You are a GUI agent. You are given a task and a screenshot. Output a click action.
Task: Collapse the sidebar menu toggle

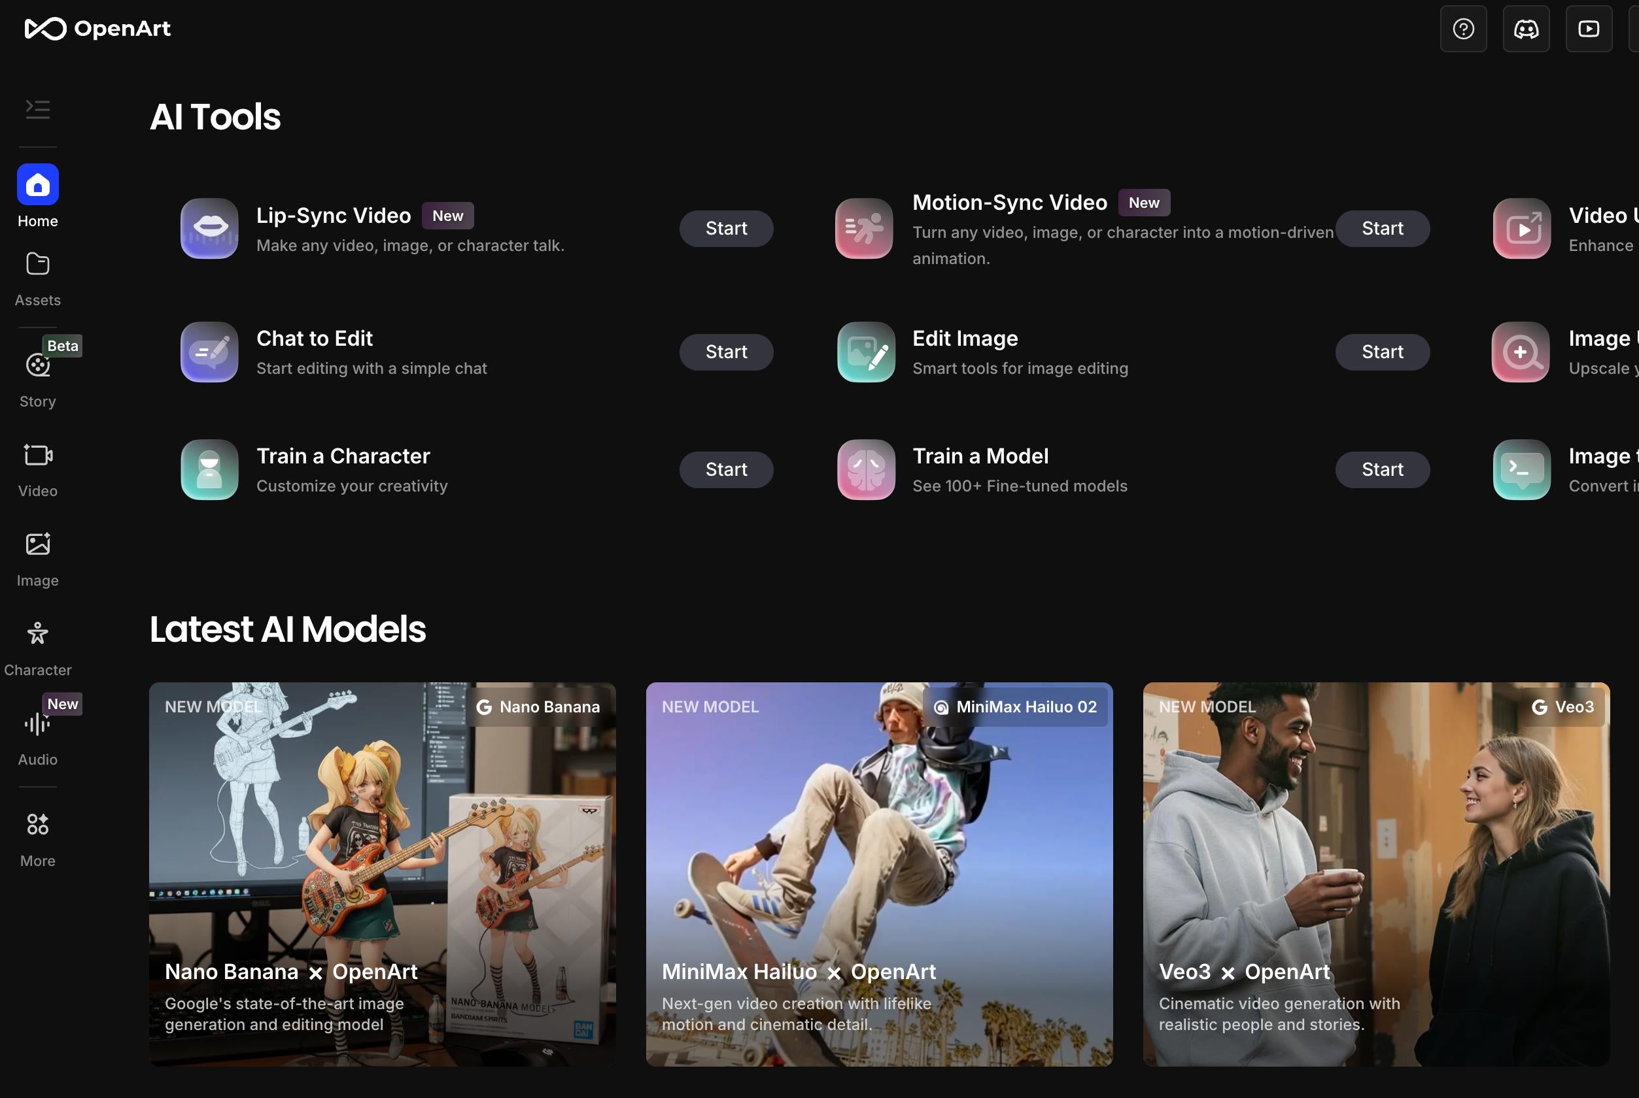(x=38, y=109)
